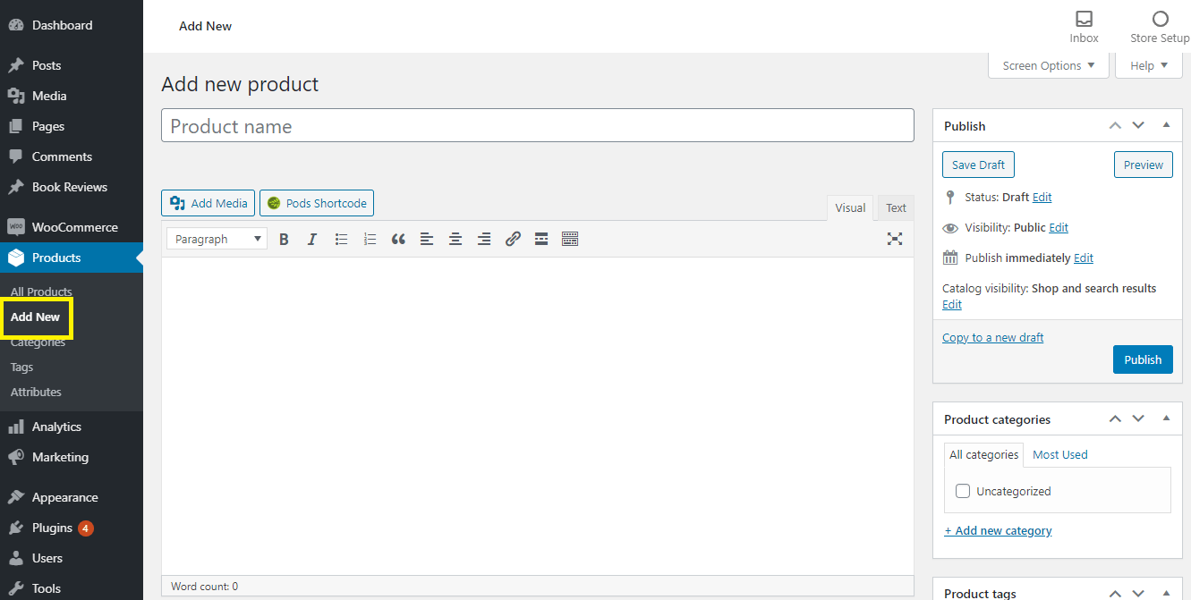This screenshot has width=1191, height=600.
Task: Enable distraction-free fullscreen editor mode
Action: tap(894, 239)
